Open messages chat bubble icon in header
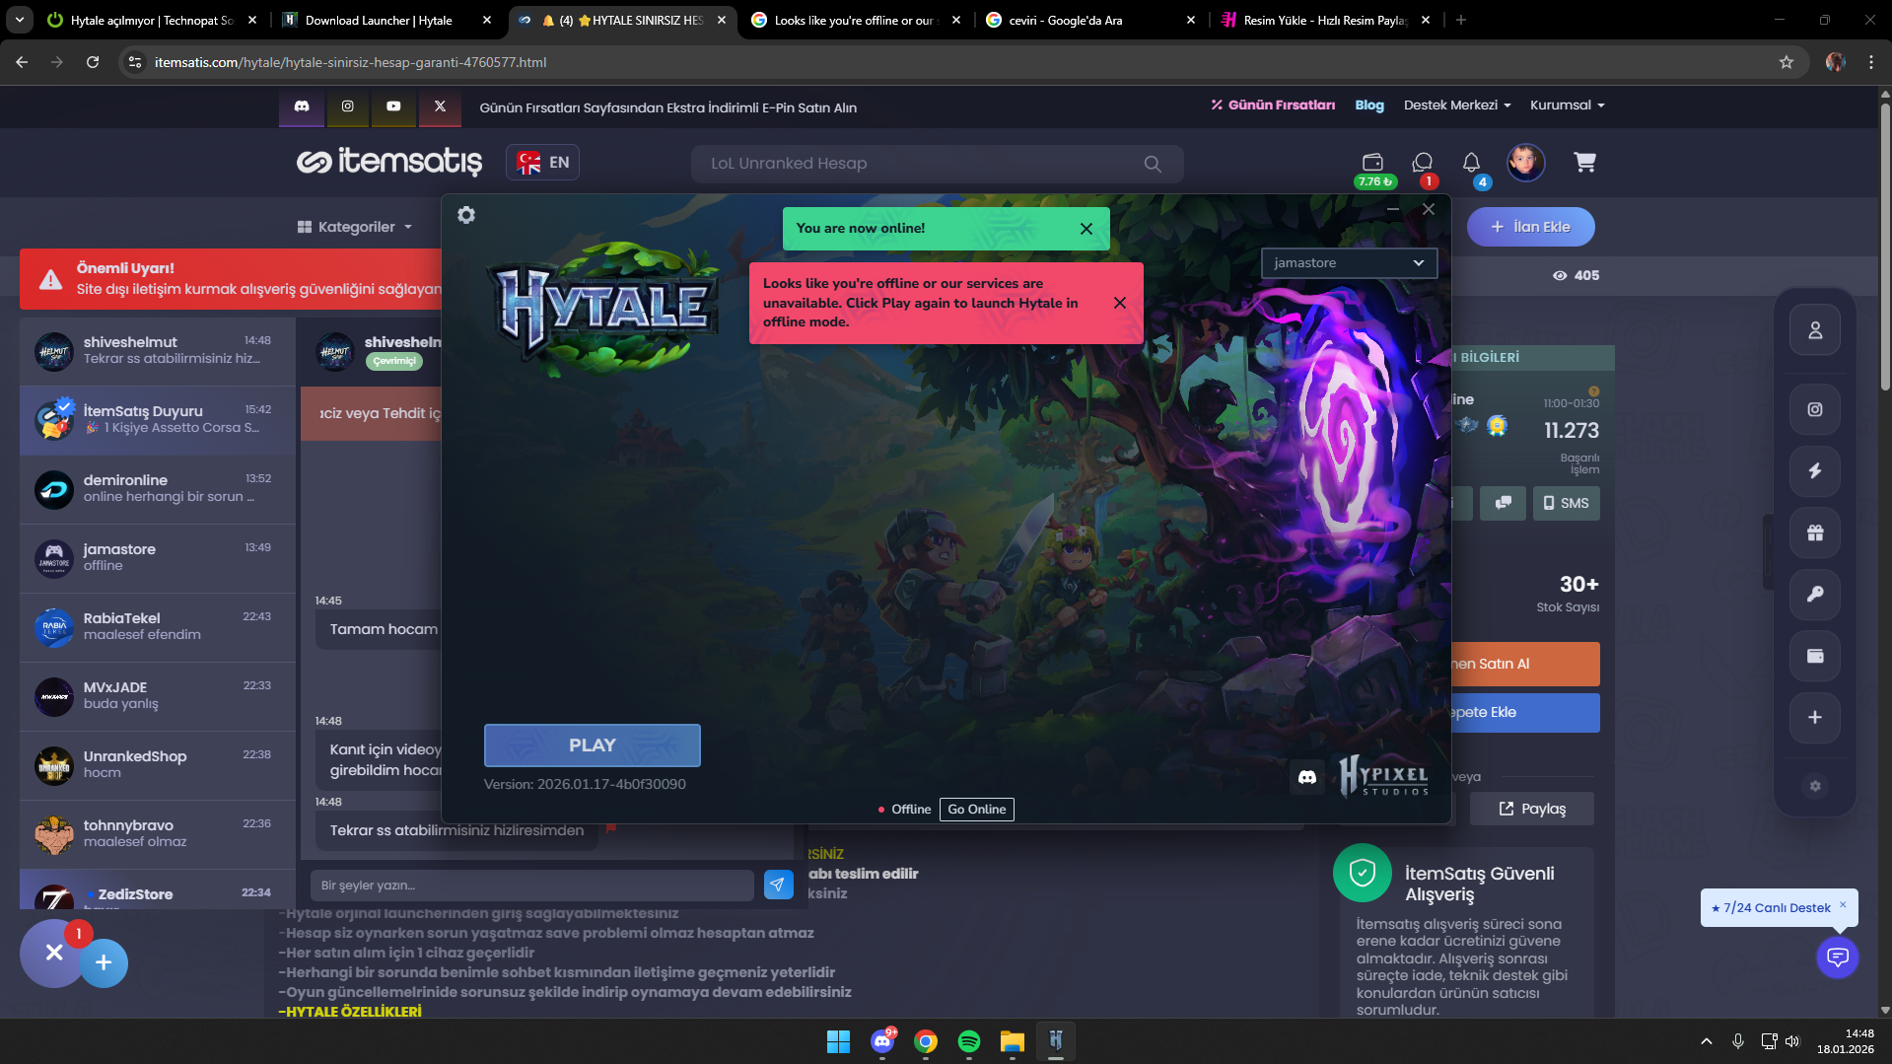The image size is (1892, 1064). (1423, 164)
